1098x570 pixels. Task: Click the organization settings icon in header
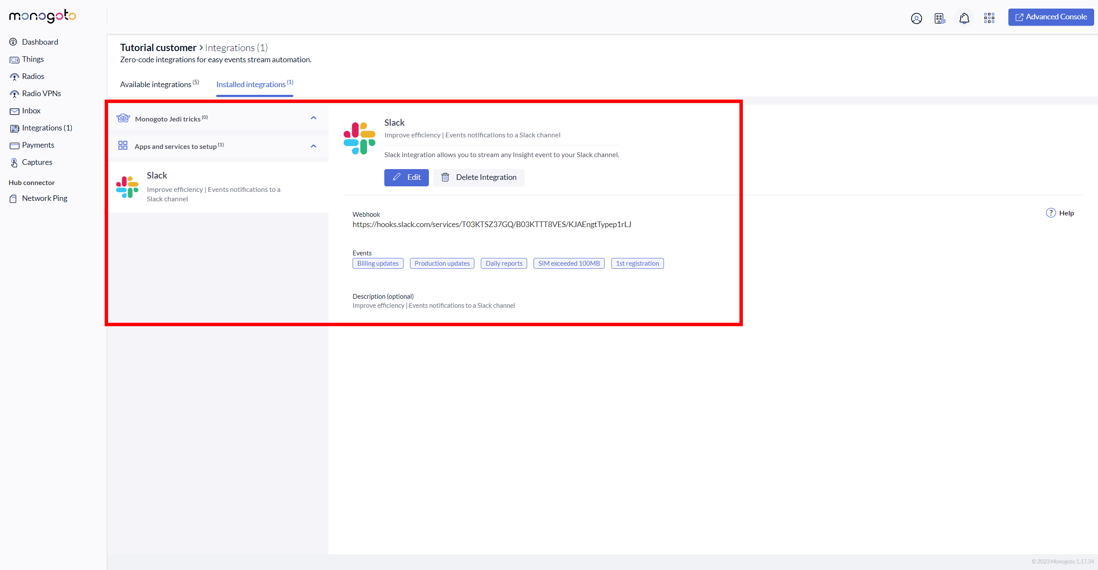click(x=939, y=18)
